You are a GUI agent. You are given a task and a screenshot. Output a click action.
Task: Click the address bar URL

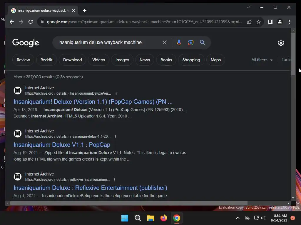pyautogui.click(x=144, y=22)
